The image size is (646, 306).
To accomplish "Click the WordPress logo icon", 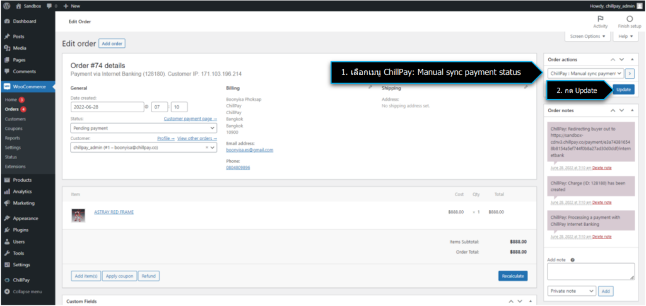I will coord(7,6).
